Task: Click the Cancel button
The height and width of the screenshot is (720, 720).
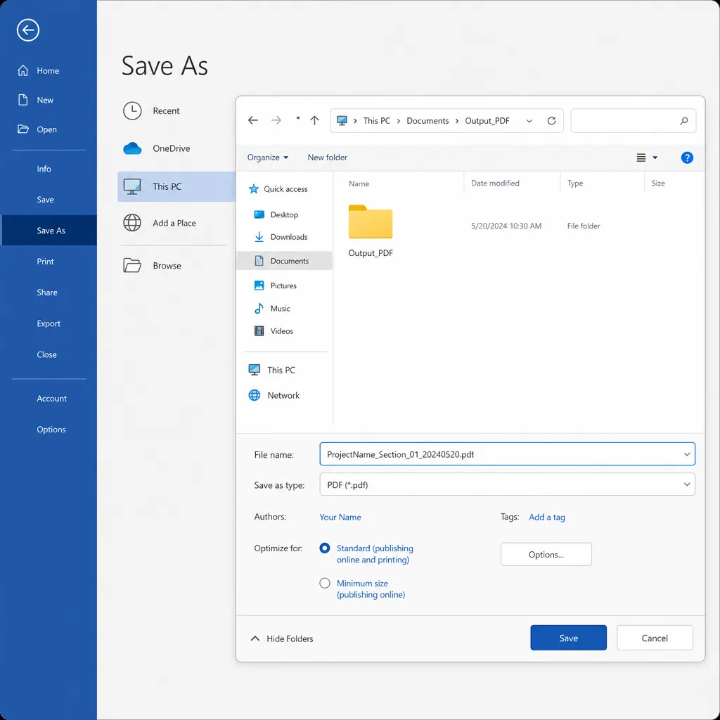Action: point(655,638)
